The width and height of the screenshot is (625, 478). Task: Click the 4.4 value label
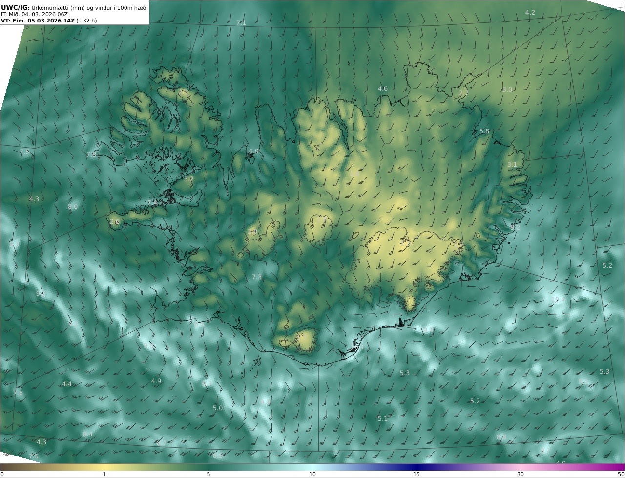[x=67, y=384]
